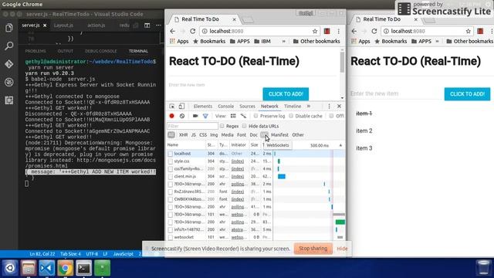
Task: Toggle the Offline checkbox in Network panel
Action: pos(331,116)
